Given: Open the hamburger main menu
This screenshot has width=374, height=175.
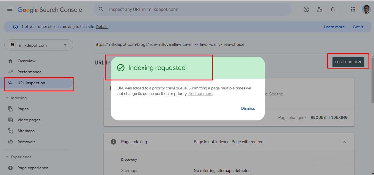Looking at the screenshot, I should (x=10, y=9).
